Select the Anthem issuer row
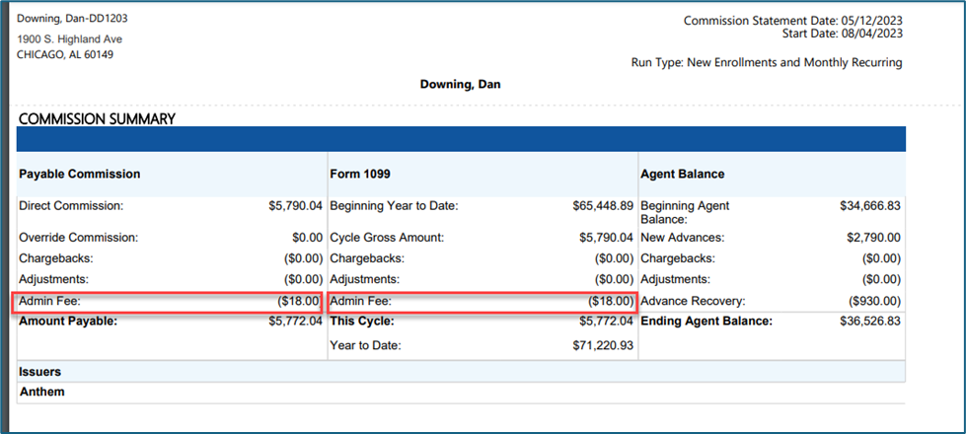966x434 pixels. coord(462,393)
